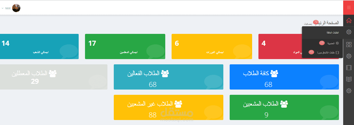
Task: Expand the test user dropdown arrow
Action: click(x=2, y=8)
